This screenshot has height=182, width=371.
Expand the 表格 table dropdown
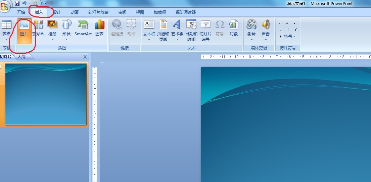(x=6, y=39)
